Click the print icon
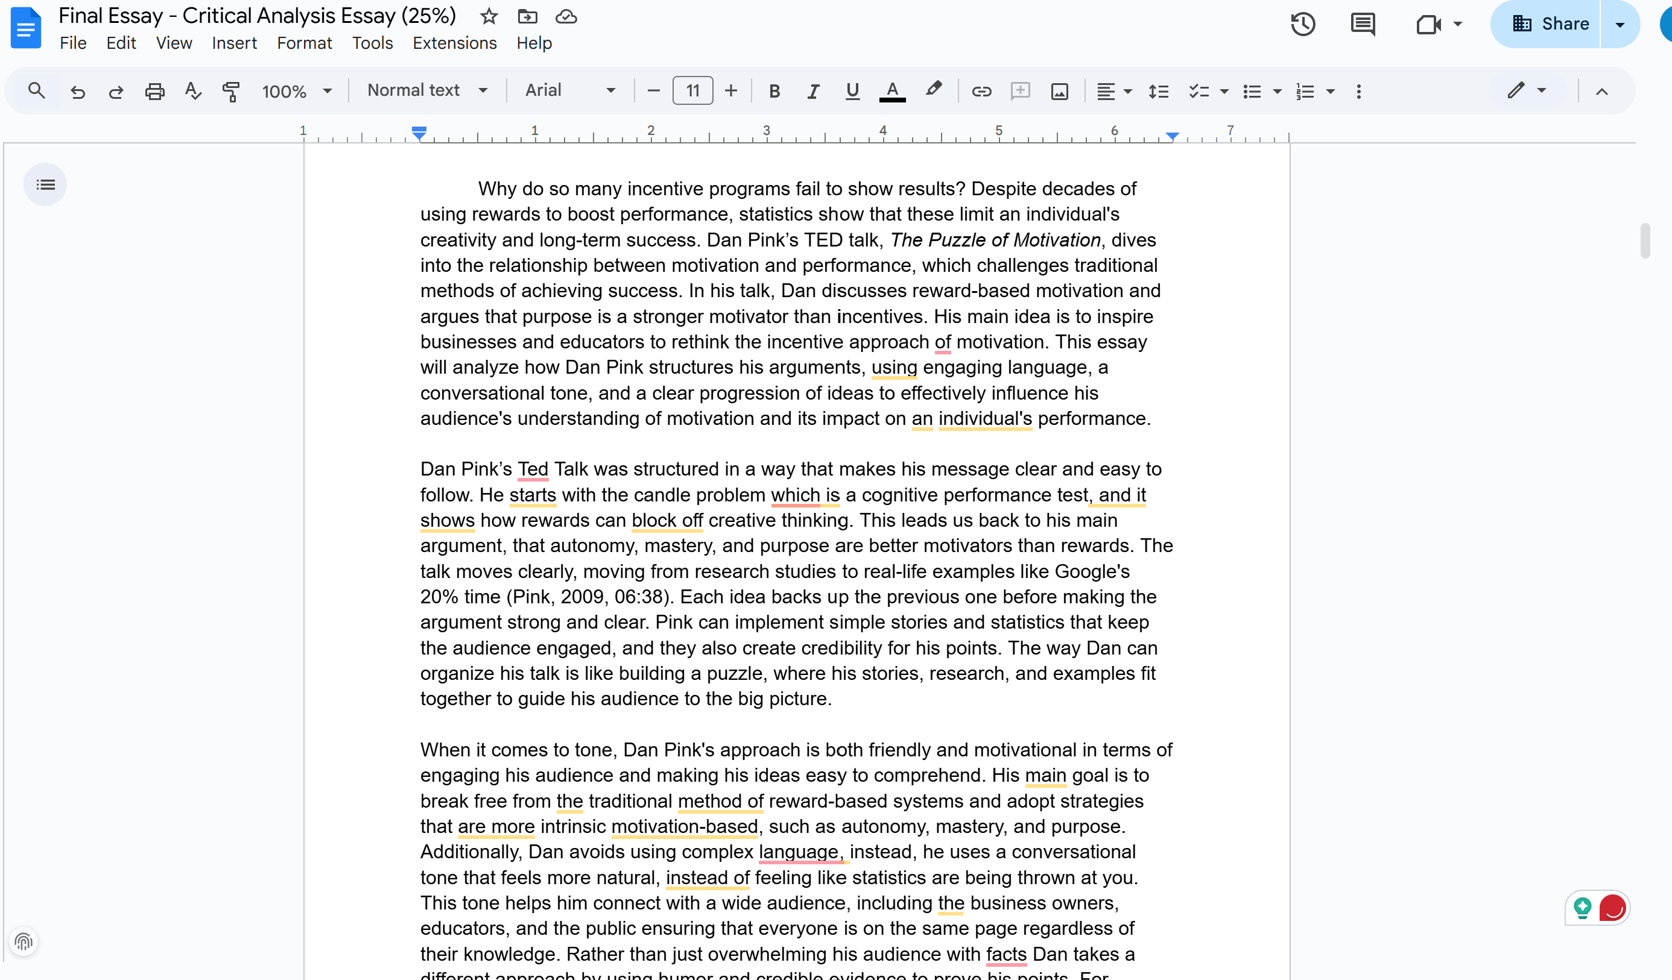Viewport: 1672px width, 980px height. 154,91
